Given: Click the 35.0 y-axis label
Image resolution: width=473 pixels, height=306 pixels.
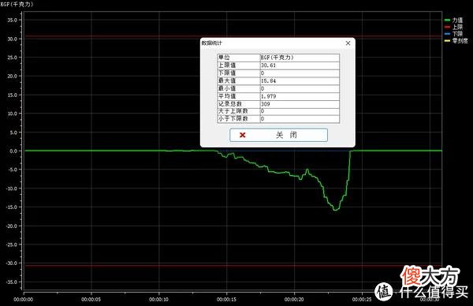Looking at the screenshot, I should tap(13, 21).
